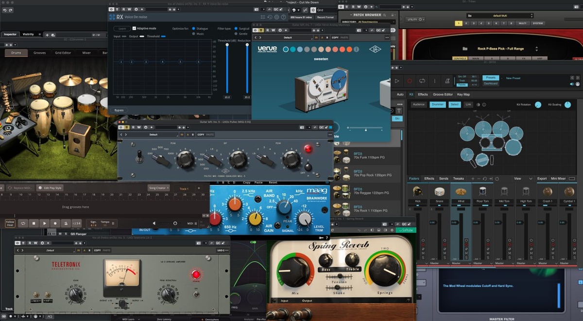The width and height of the screenshot is (583, 321).
Task: Open the Key Map tab in BFD3
Action: [x=463, y=95]
